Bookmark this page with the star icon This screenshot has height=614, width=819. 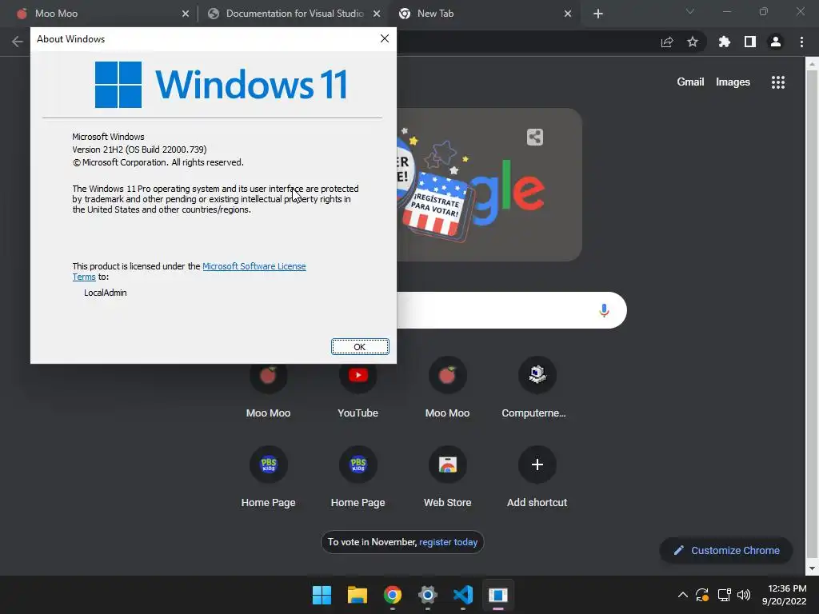click(693, 42)
